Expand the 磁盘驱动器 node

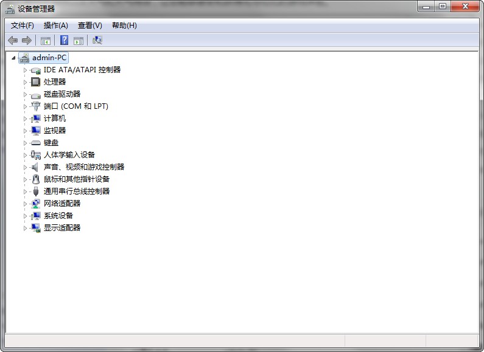(x=26, y=94)
